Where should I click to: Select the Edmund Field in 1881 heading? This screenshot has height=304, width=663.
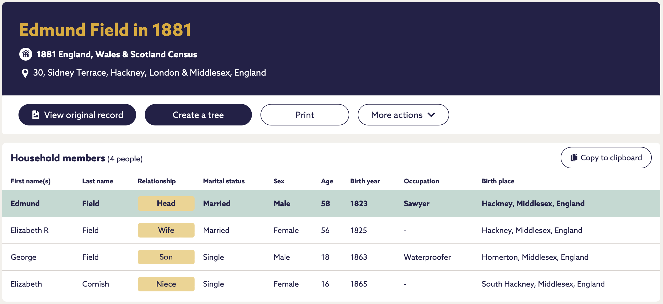[105, 29]
